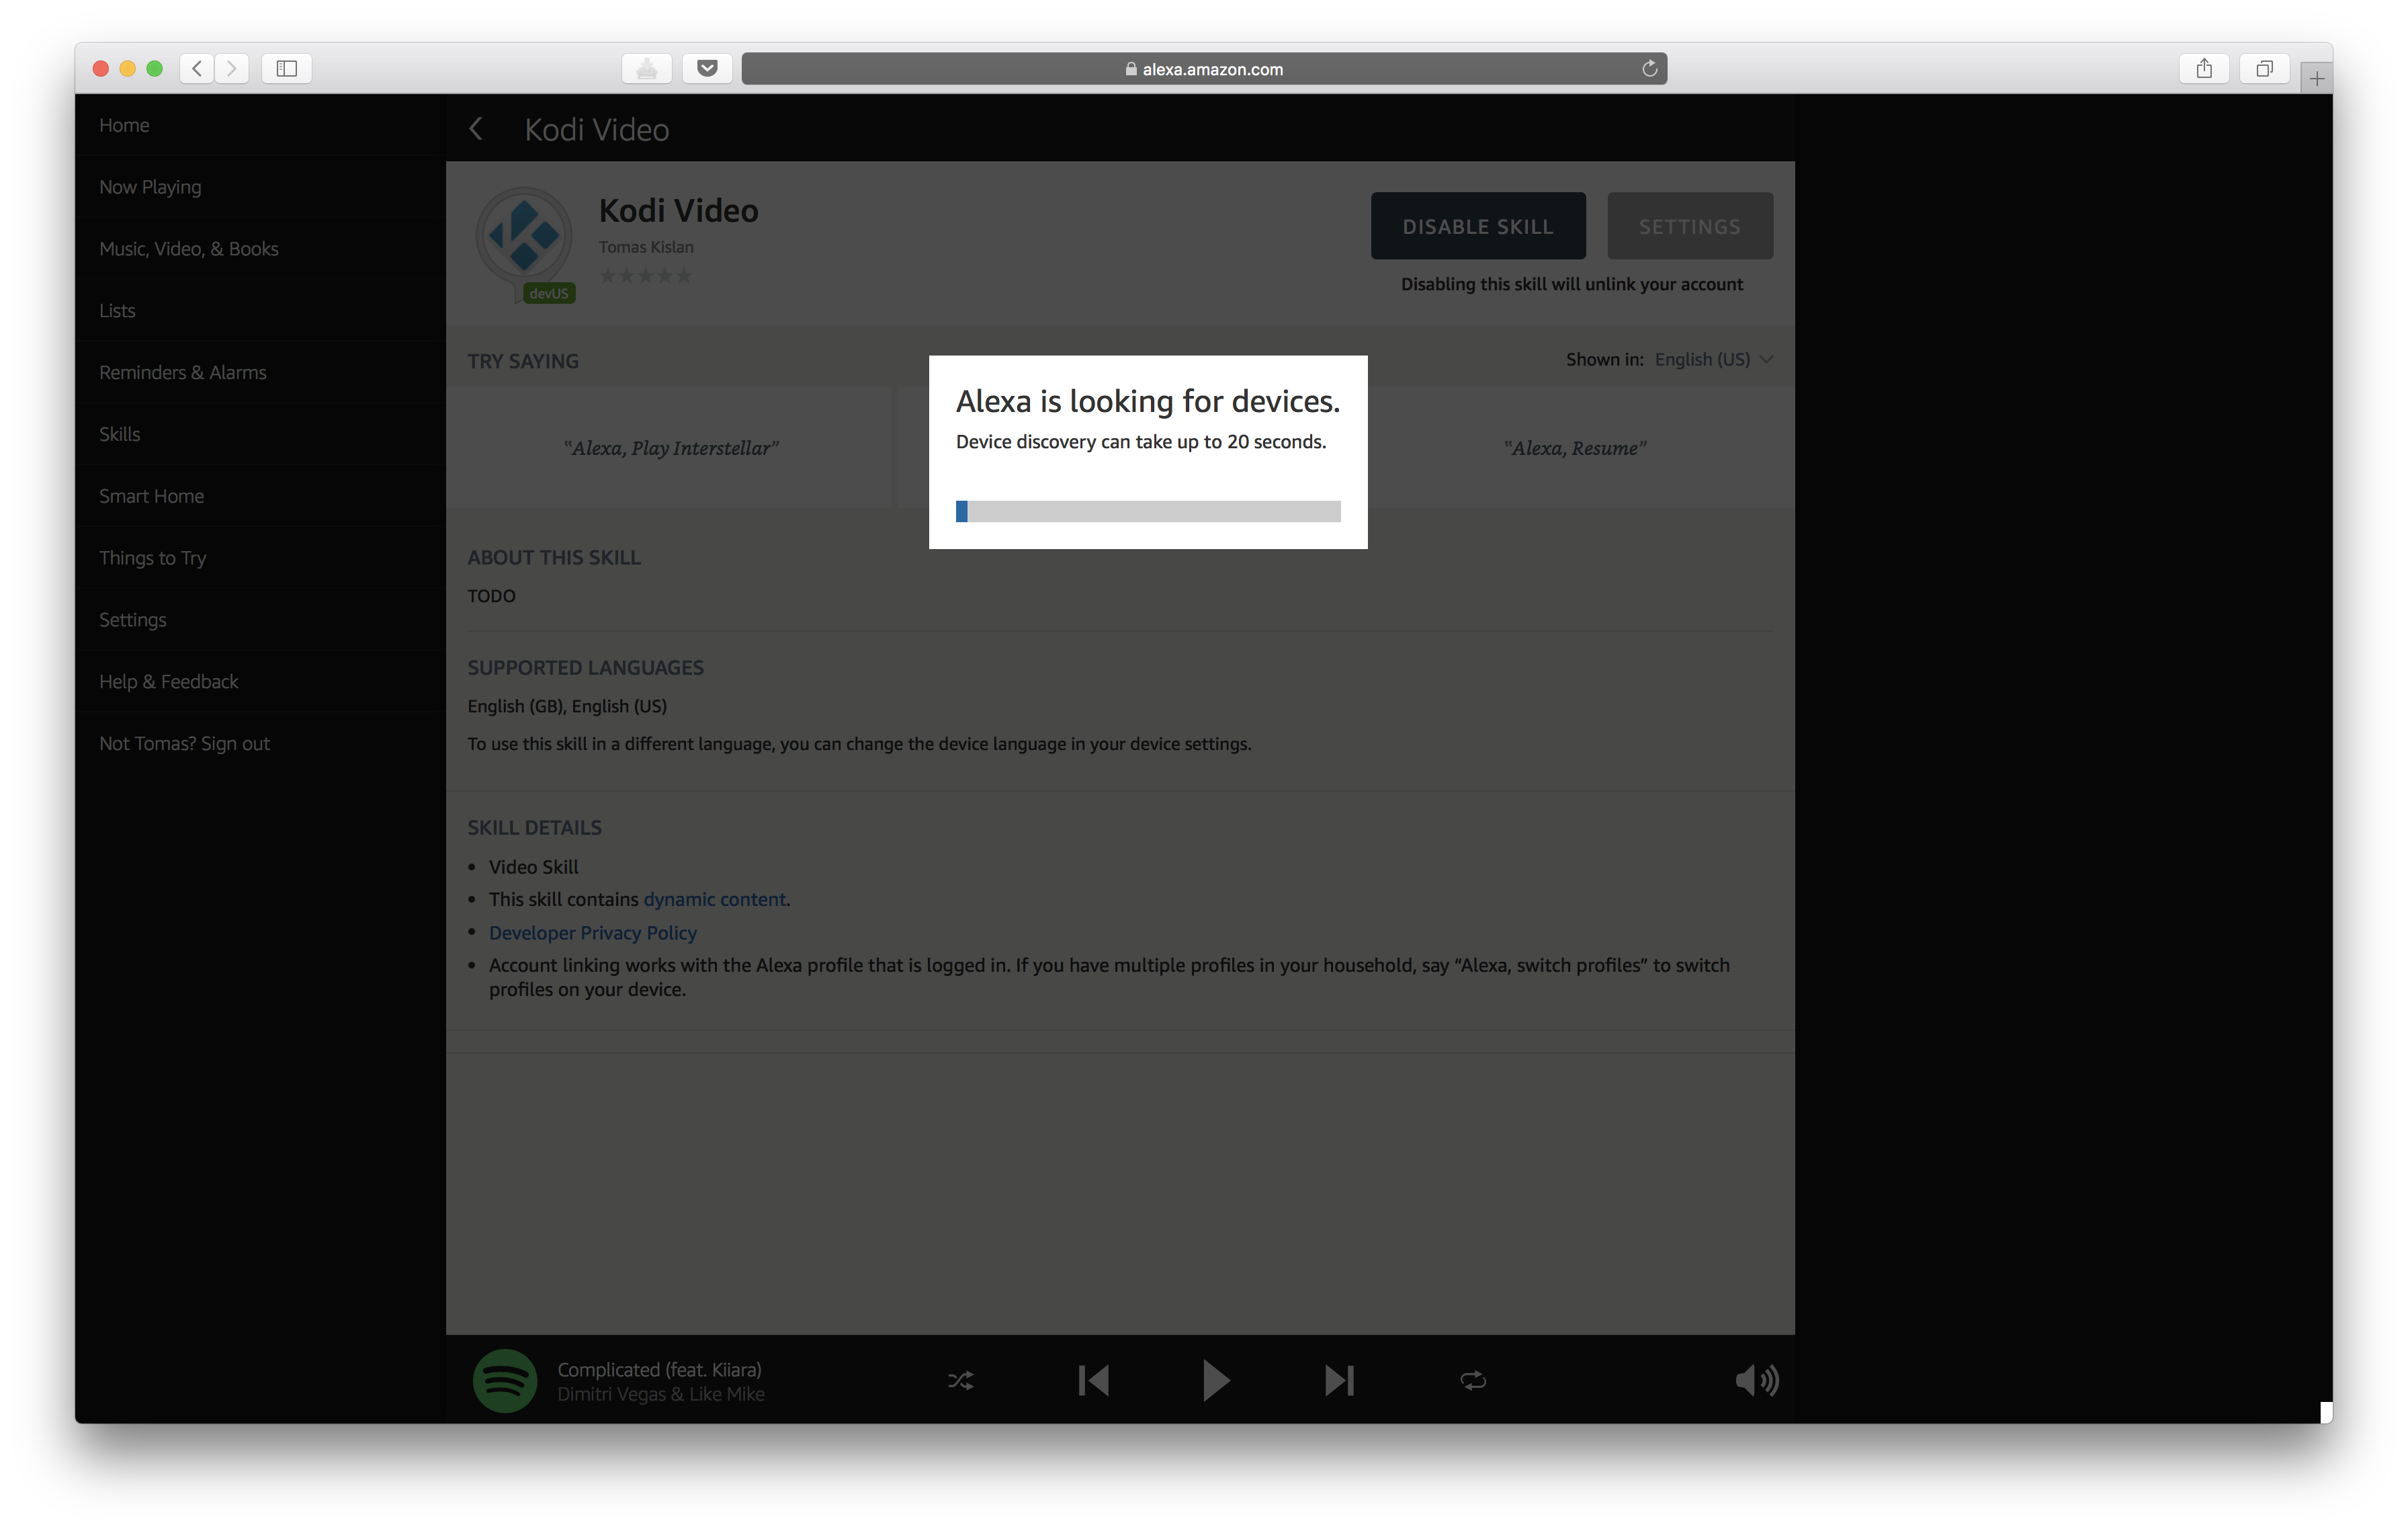Click the Tomas Kislan developer name
The height and width of the screenshot is (1531, 2408).
[646, 247]
